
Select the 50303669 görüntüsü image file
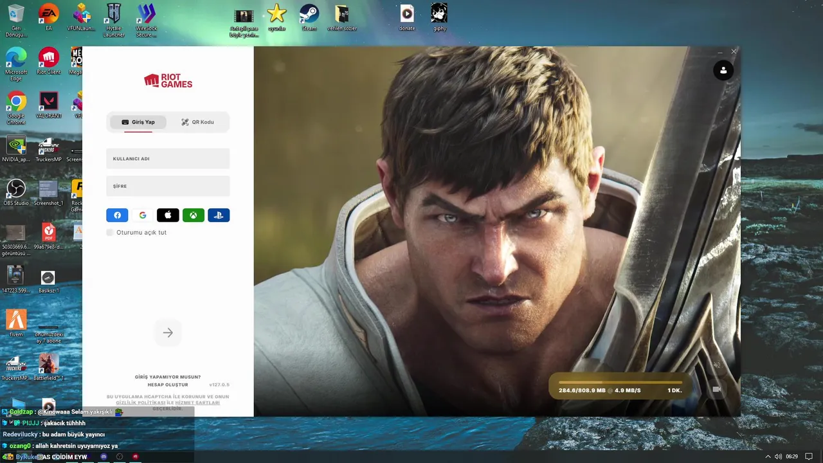15,239
